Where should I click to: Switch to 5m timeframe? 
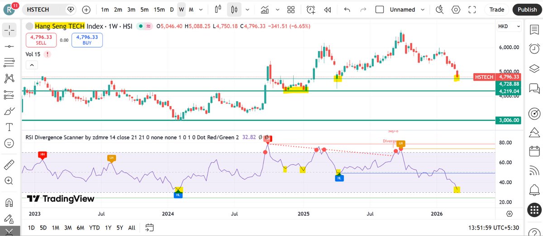click(x=144, y=9)
